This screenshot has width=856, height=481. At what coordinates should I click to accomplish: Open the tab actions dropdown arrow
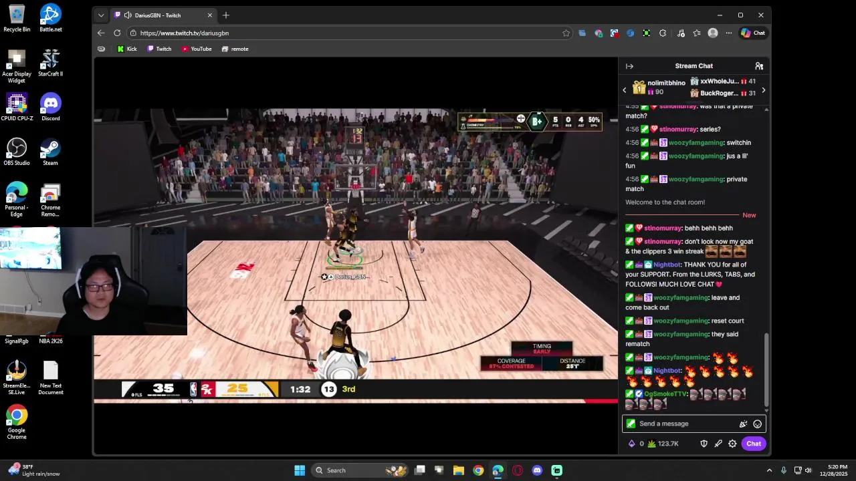[101, 15]
